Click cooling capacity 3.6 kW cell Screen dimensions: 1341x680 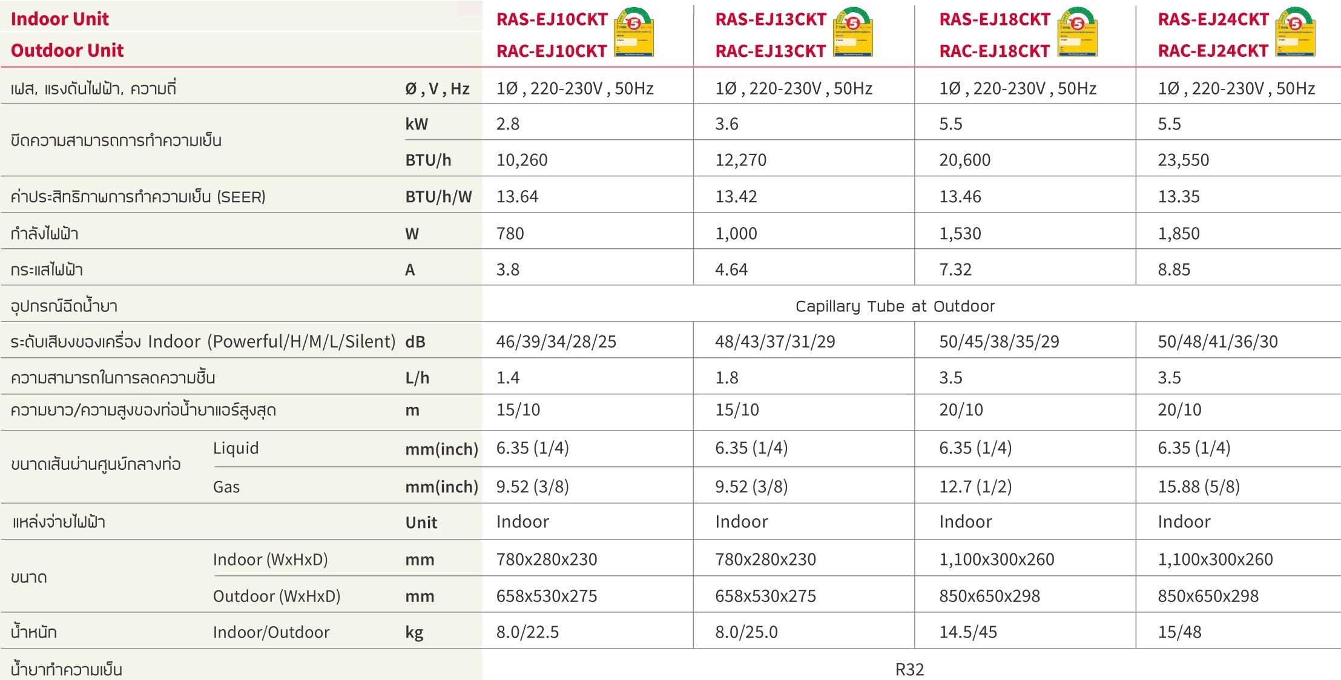point(727,124)
